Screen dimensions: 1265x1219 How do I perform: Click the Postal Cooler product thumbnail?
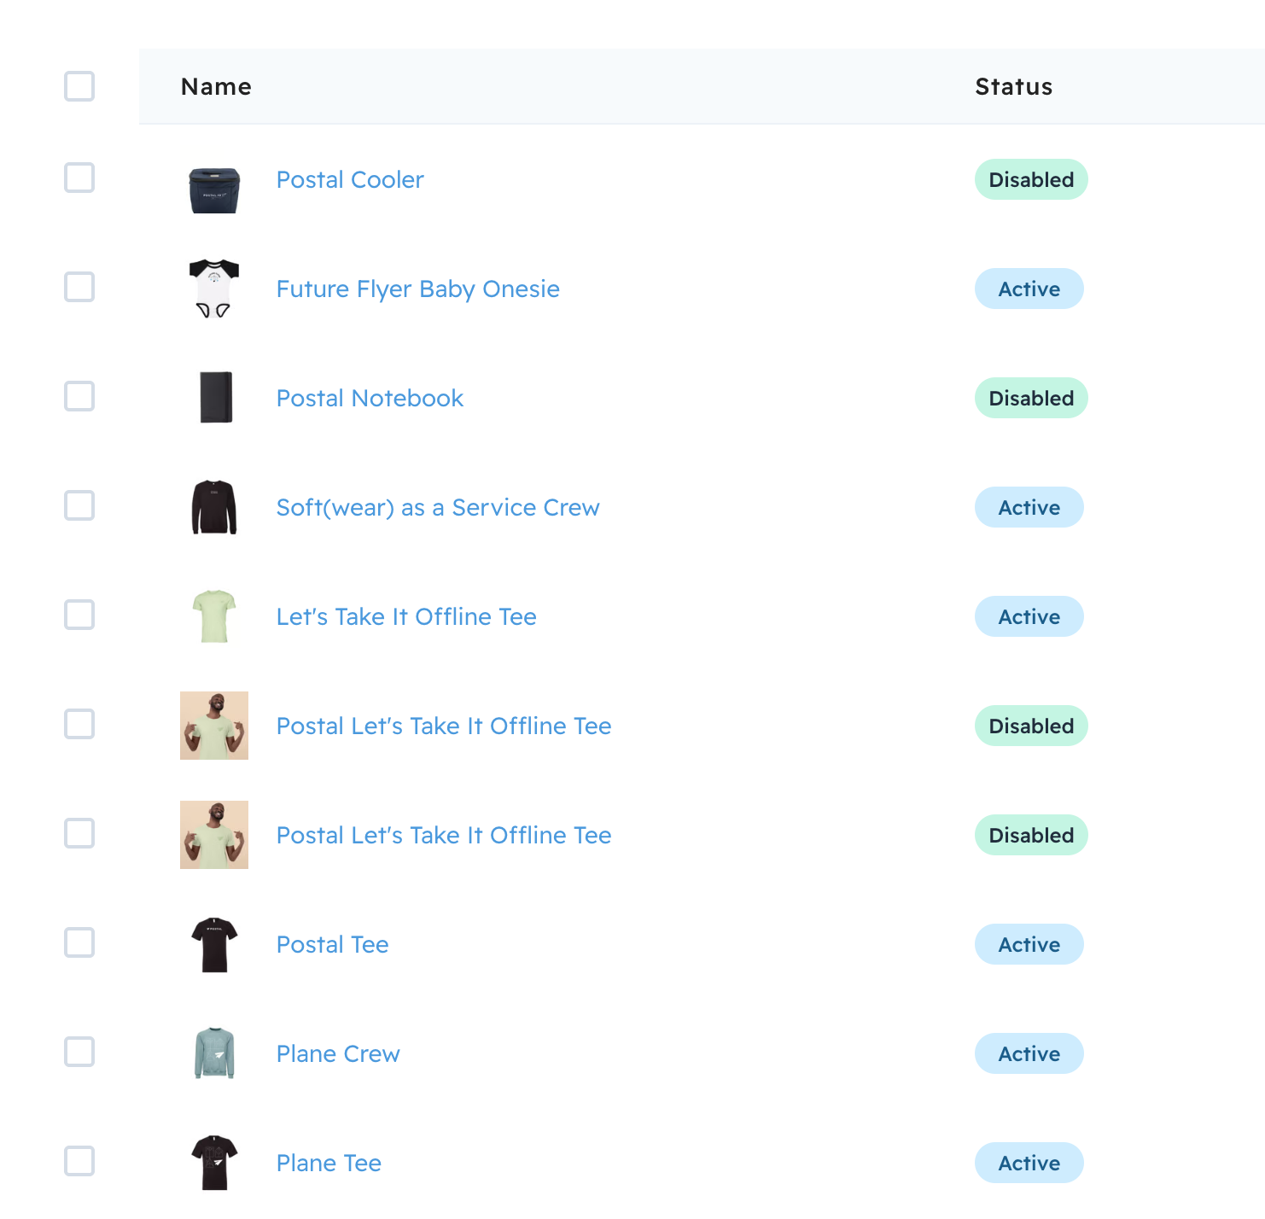[x=213, y=190]
